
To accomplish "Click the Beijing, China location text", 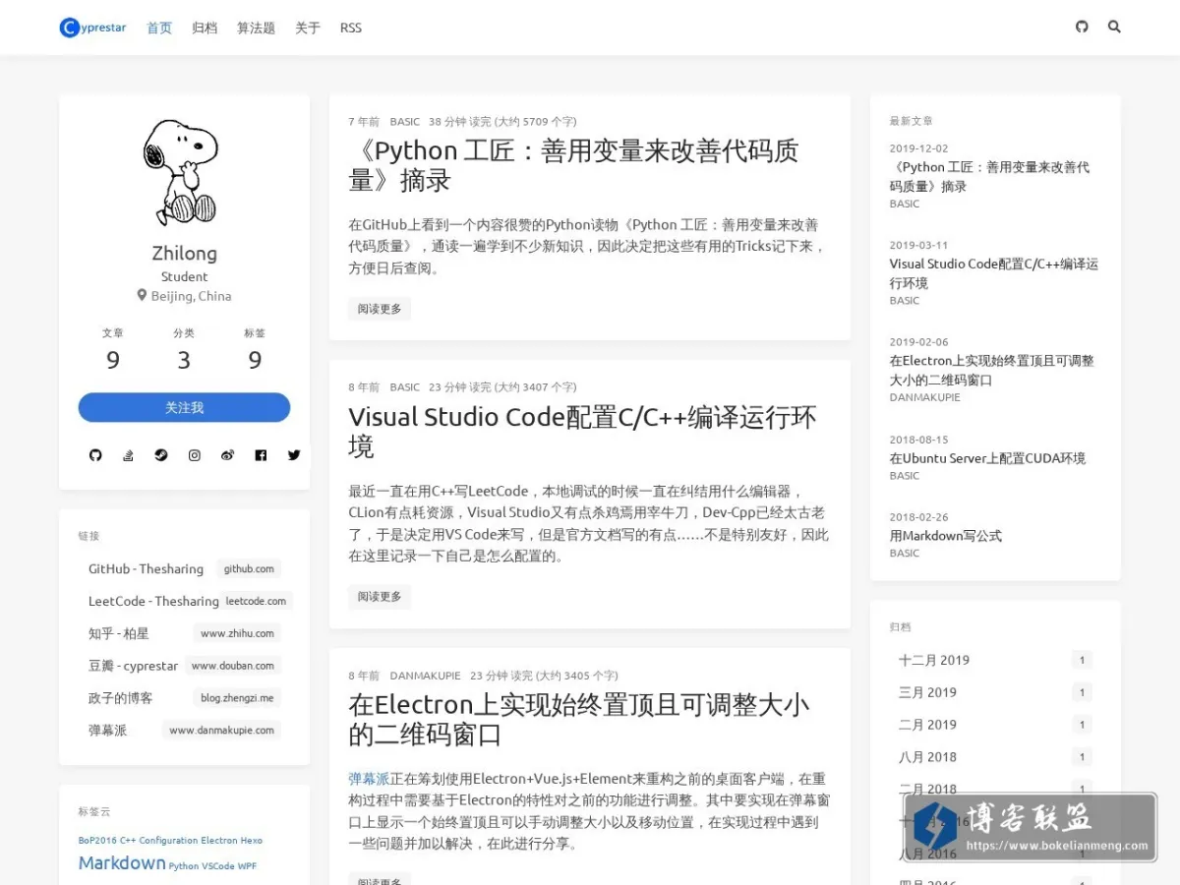I will click(x=191, y=296).
